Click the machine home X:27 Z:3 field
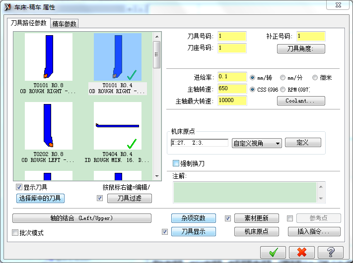The width and height of the screenshot is (353, 263). point(200,143)
